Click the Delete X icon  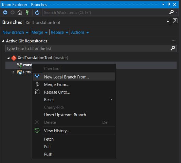click(37, 122)
